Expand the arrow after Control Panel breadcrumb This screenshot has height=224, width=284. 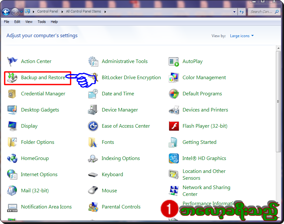click(x=62, y=12)
